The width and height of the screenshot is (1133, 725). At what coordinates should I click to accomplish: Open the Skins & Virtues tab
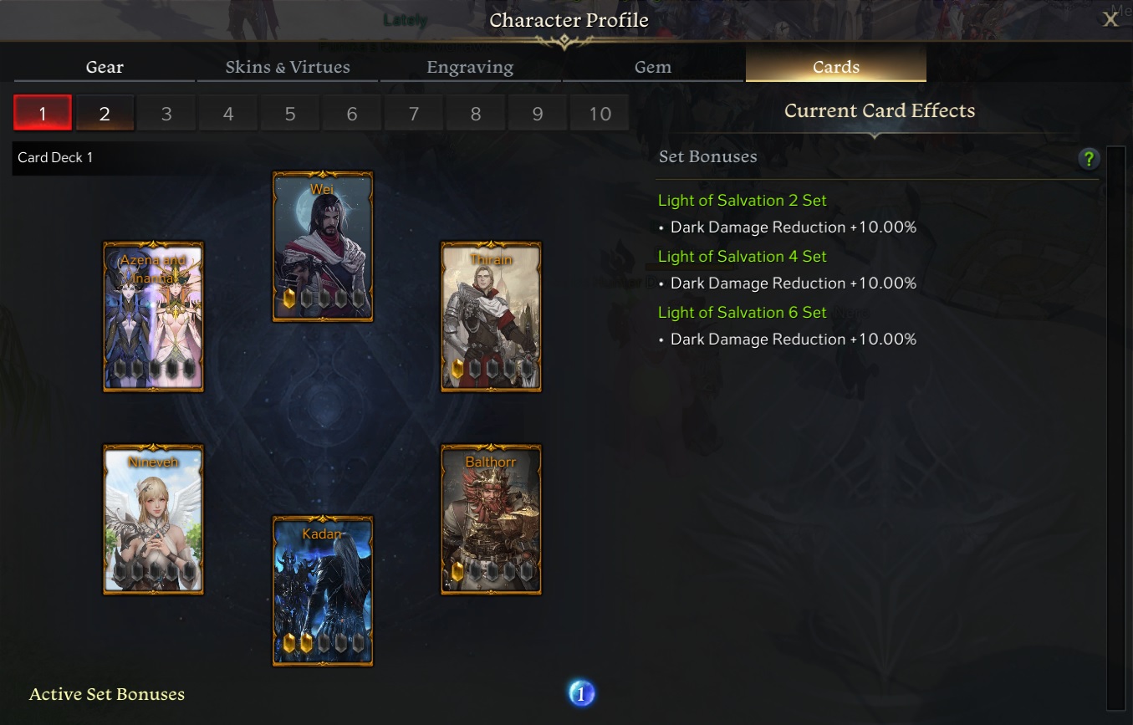pos(288,67)
